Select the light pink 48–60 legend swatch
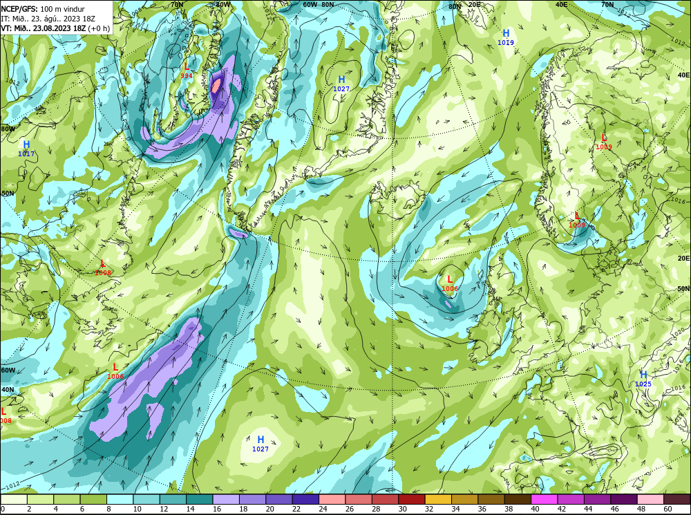 pos(651,499)
